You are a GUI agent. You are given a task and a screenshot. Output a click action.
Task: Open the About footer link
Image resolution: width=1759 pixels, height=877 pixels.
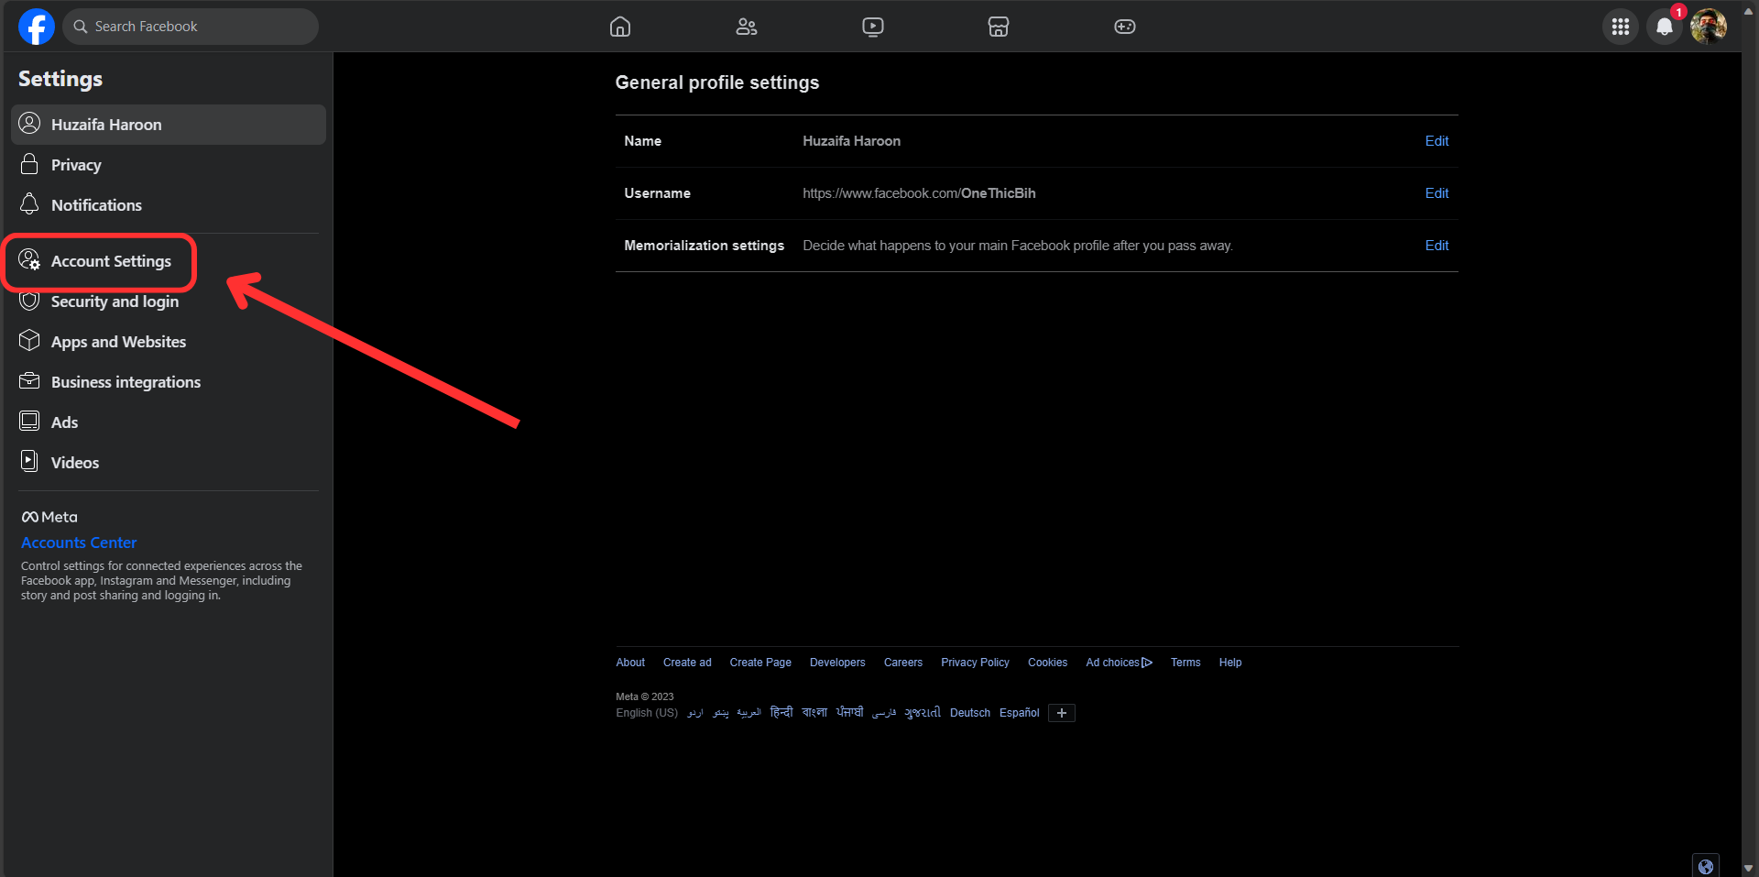[630, 663]
